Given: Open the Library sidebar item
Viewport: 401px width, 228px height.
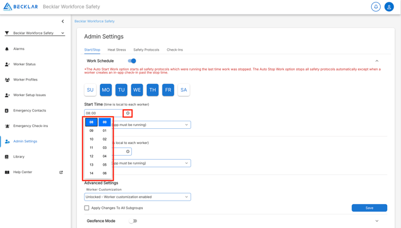Looking at the screenshot, I should tap(19, 157).
